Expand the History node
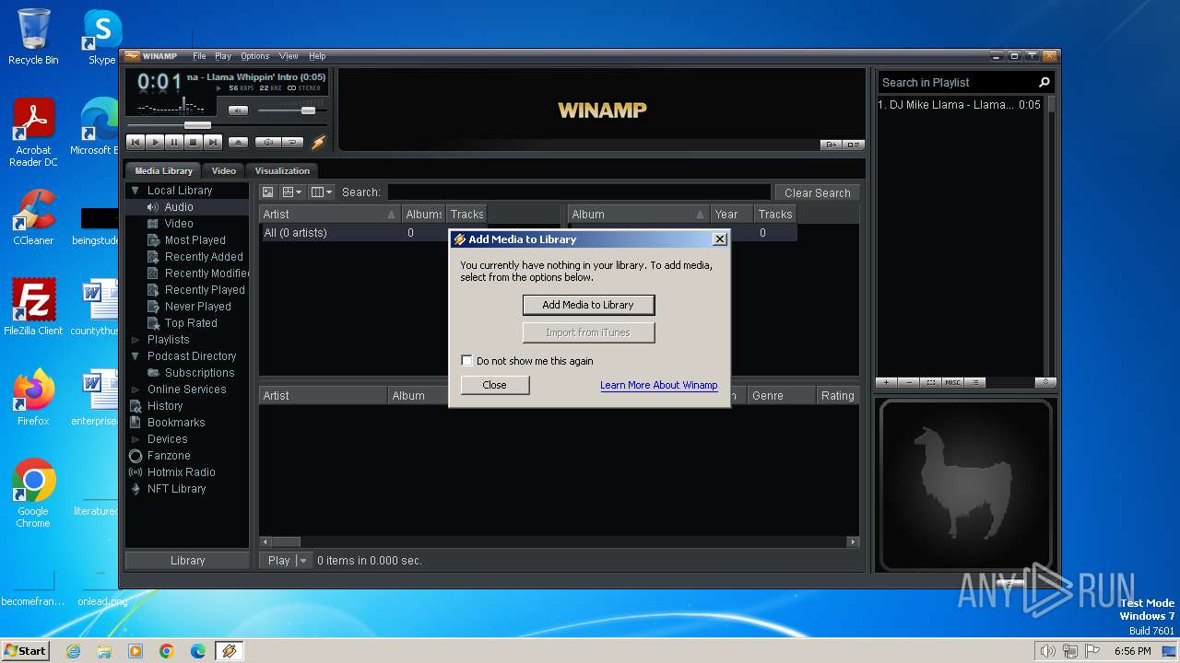This screenshot has width=1180, height=663. click(x=136, y=406)
